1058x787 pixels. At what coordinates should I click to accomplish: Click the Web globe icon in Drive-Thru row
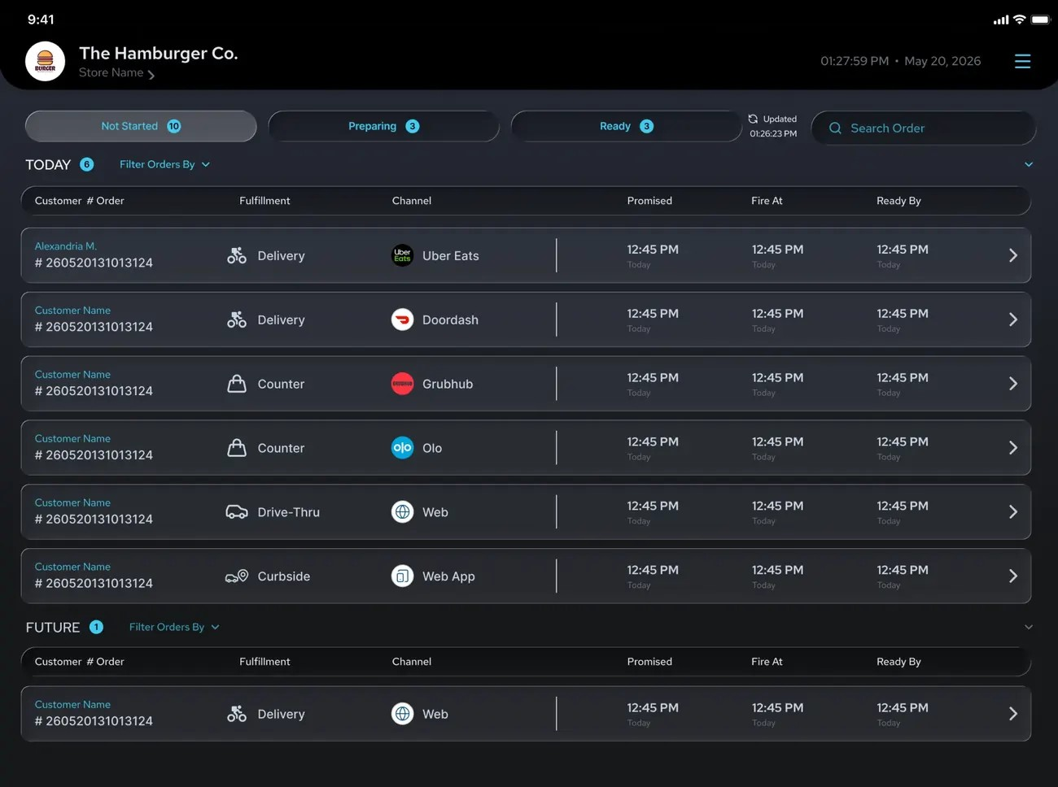402,512
